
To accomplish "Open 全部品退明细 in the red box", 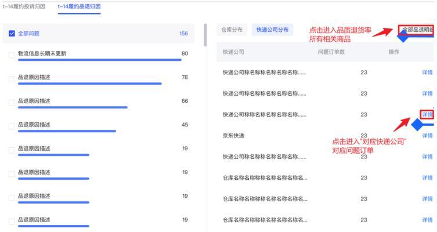I will pos(417,30).
